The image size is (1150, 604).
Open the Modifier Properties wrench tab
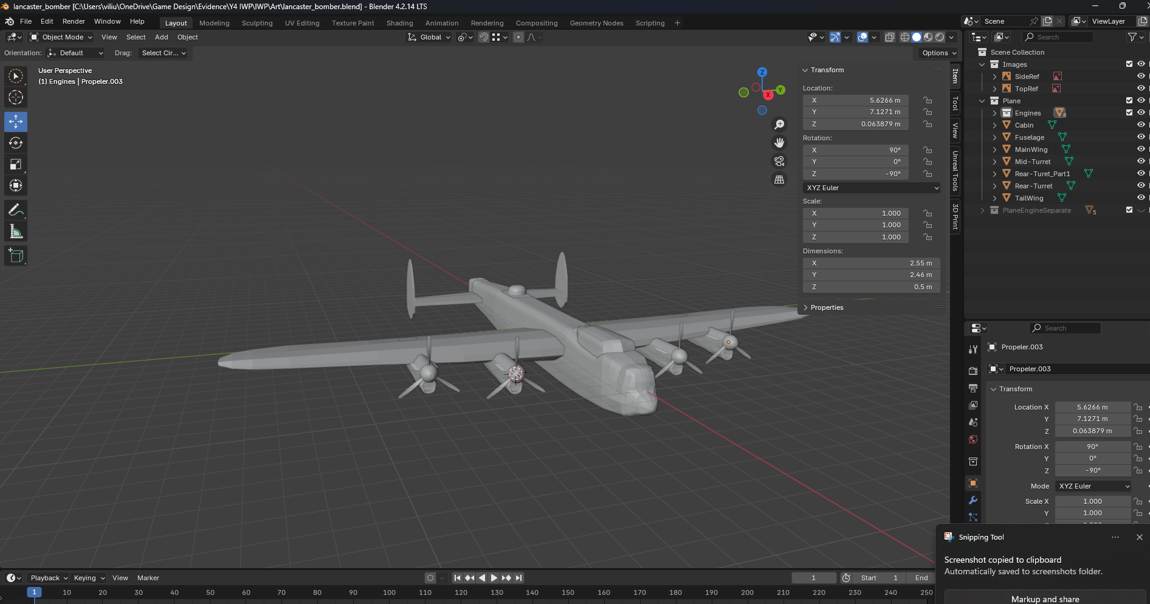click(x=973, y=500)
